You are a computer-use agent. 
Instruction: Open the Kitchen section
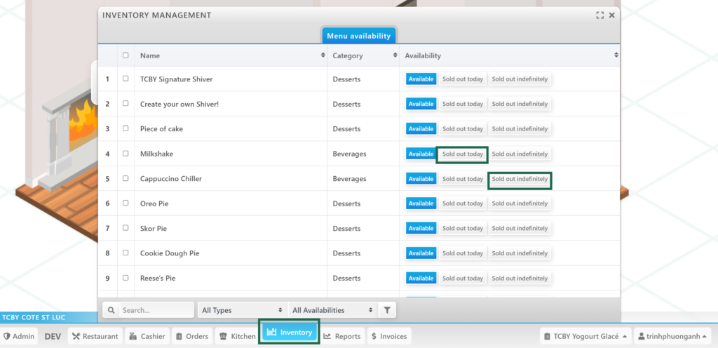237,336
